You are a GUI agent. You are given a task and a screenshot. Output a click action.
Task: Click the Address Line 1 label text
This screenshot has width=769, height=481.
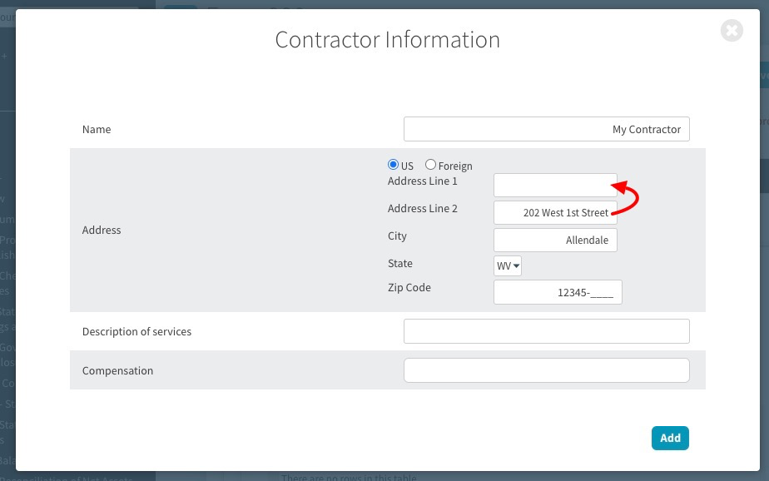tap(422, 181)
